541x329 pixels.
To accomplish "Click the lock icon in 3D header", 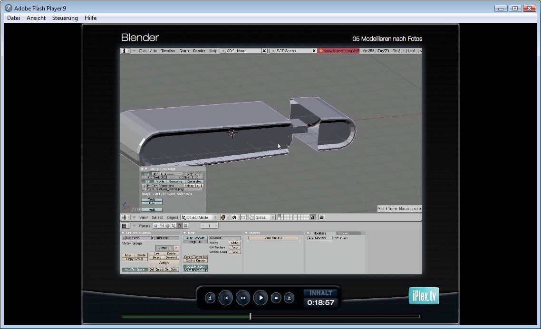I will (x=313, y=217).
